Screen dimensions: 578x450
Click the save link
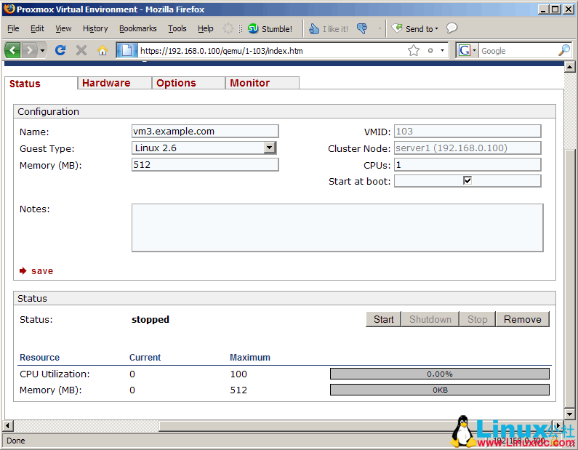[x=41, y=270]
